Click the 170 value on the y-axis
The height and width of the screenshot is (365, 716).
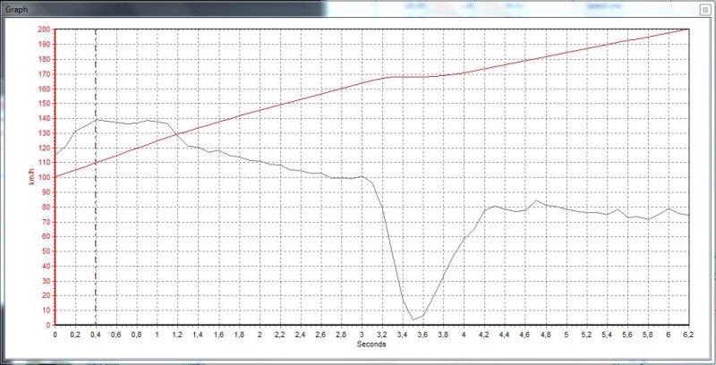coord(44,74)
